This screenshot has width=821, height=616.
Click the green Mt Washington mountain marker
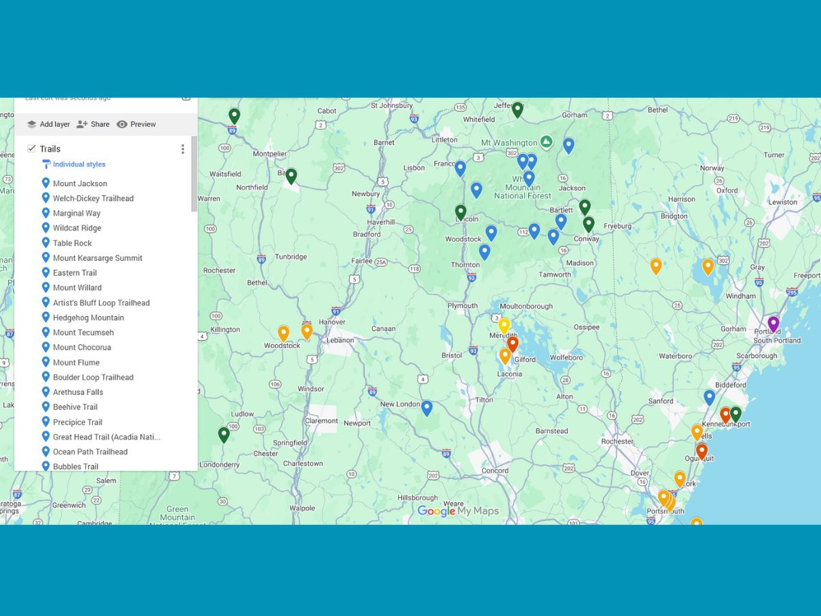546,142
